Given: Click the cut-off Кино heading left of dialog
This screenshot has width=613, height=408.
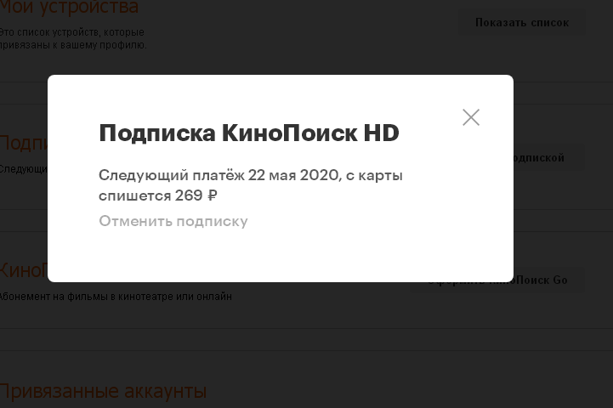Looking at the screenshot, I should (x=24, y=270).
